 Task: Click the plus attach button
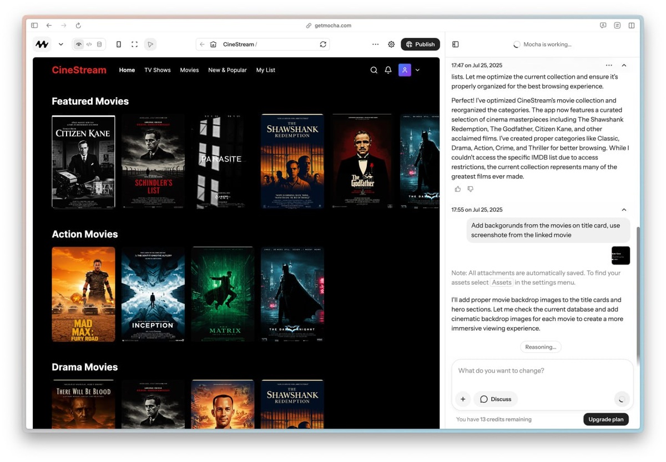coord(463,399)
